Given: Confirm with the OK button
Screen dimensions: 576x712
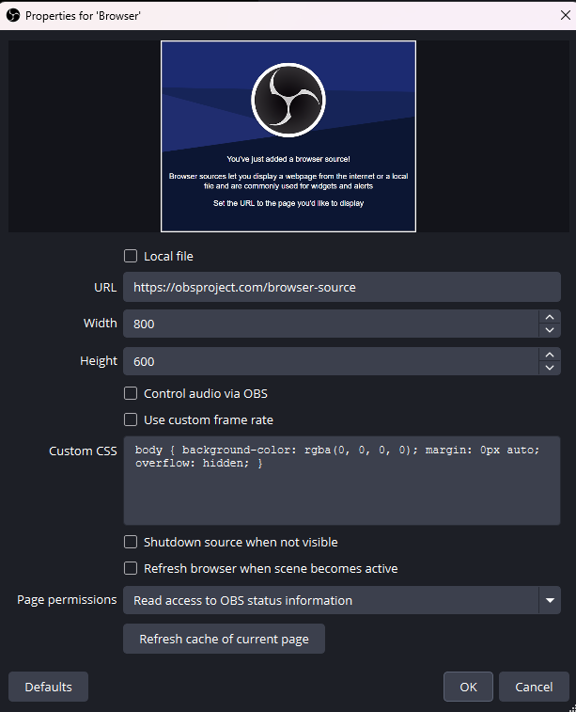Looking at the screenshot, I should (468, 687).
